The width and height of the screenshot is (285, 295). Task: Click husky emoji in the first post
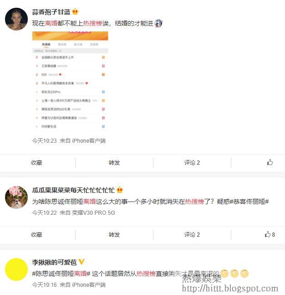pyautogui.click(x=158, y=23)
